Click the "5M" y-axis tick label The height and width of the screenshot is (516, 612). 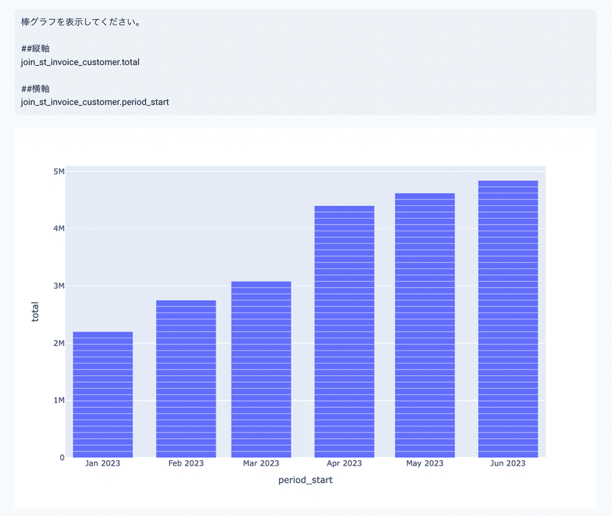tap(59, 171)
